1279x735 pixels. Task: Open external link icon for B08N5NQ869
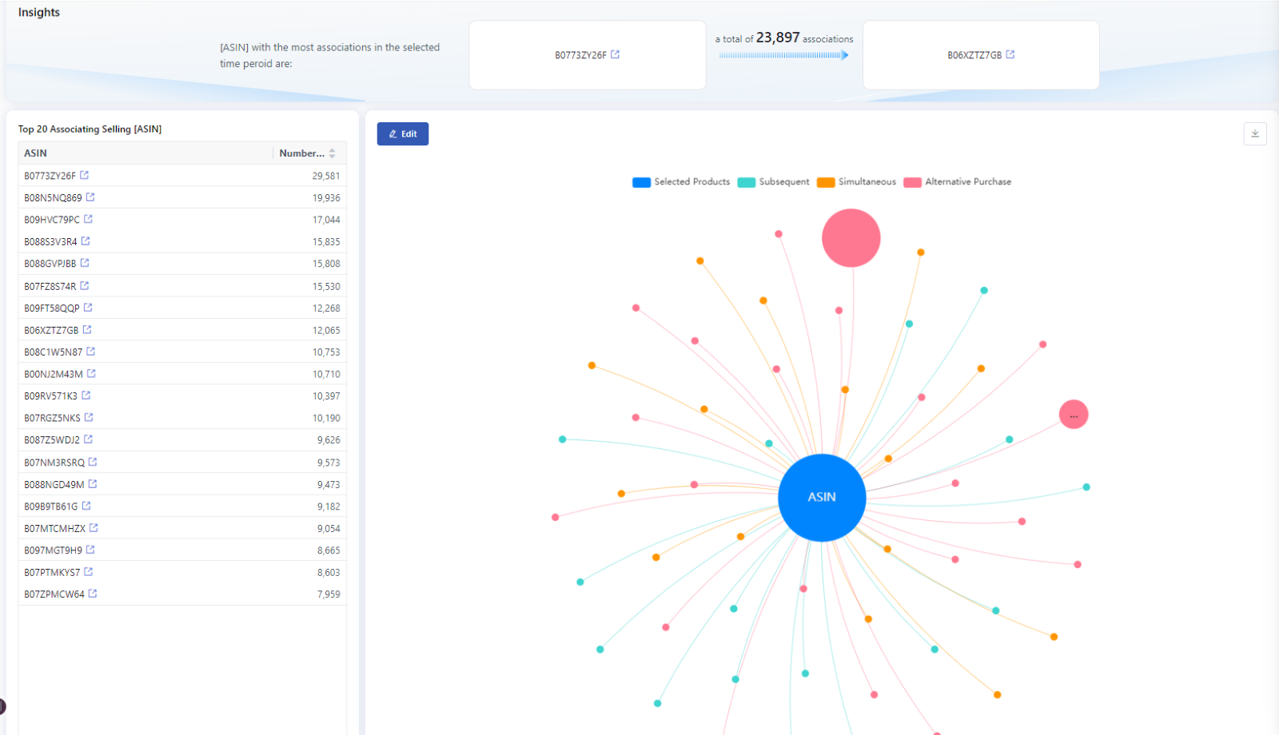90,197
